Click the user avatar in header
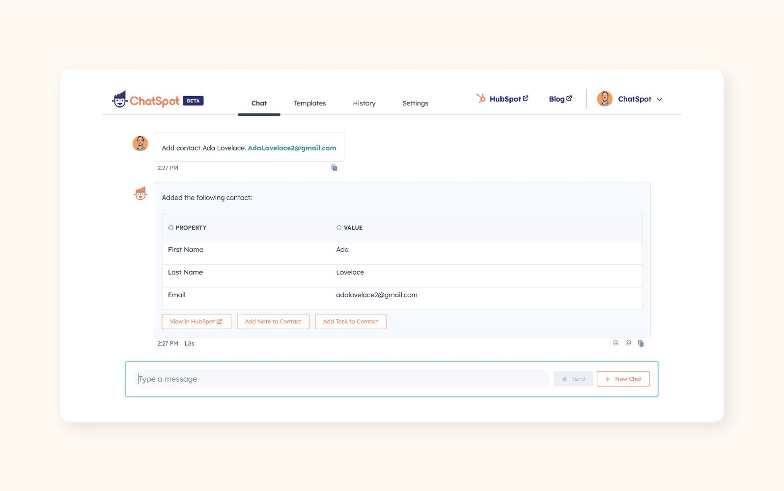This screenshot has width=784, height=491. click(x=605, y=99)
